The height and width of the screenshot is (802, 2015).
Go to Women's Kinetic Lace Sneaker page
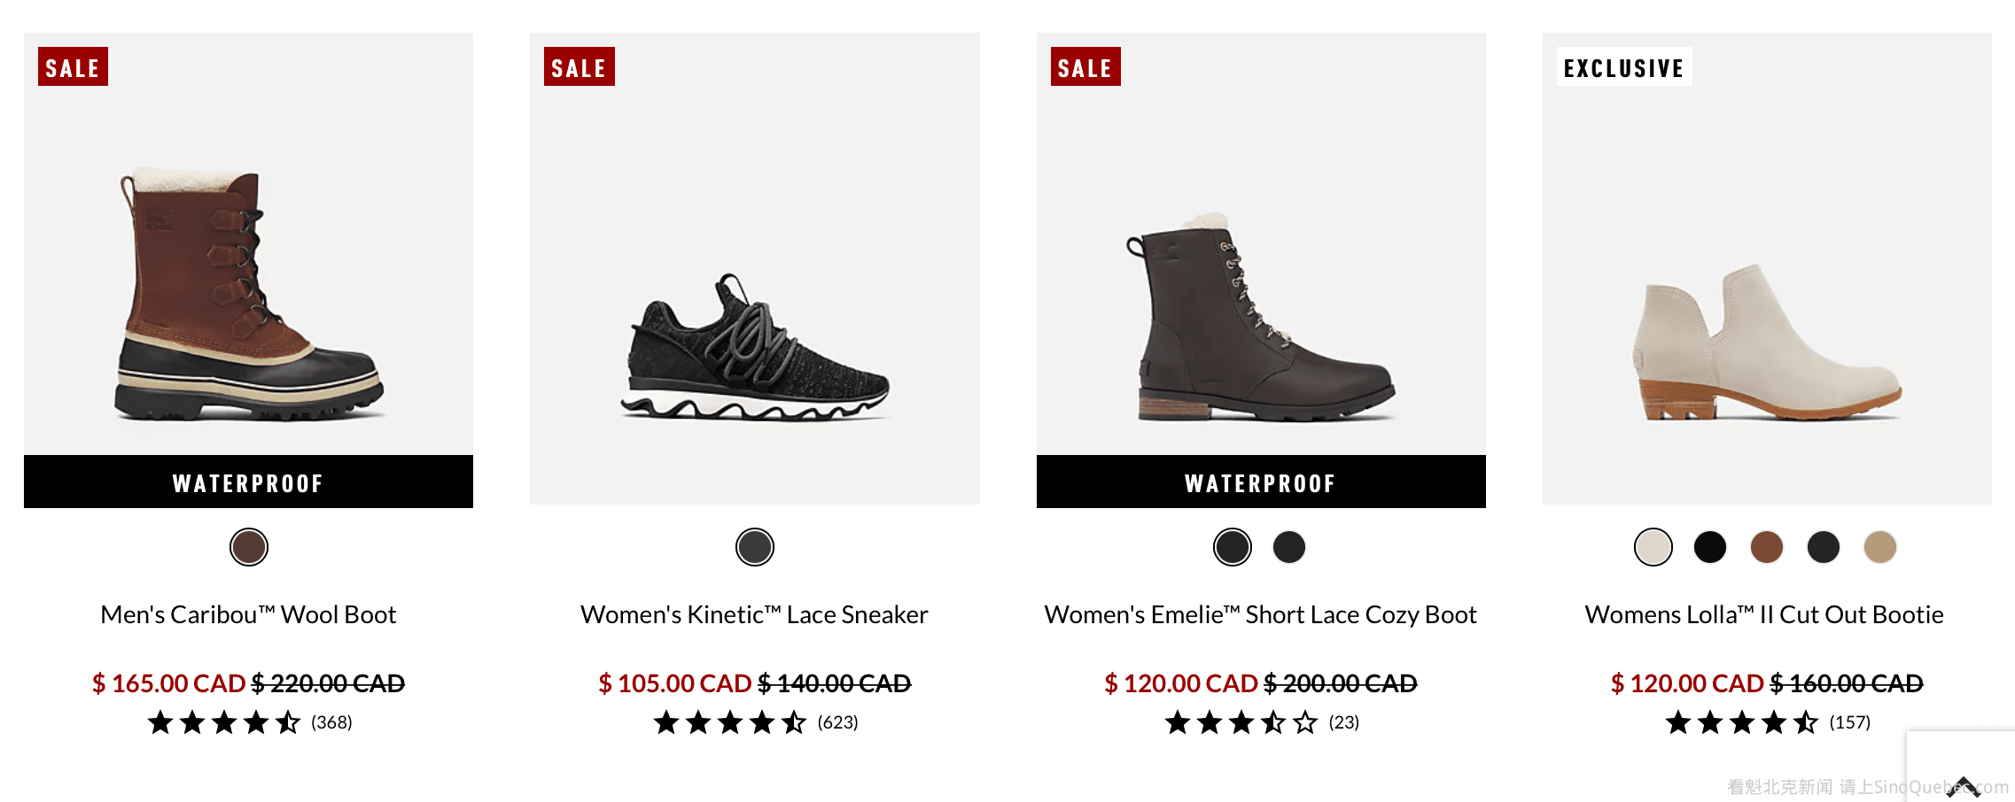(x=754, y=614)
